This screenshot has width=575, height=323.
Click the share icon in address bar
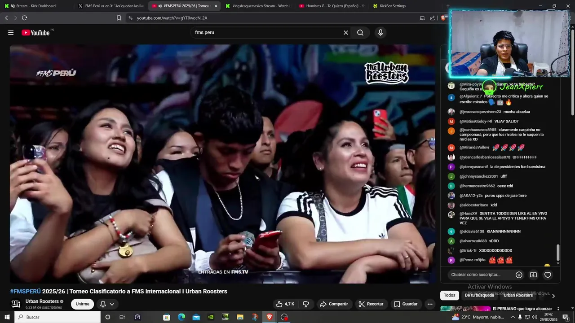(x=432, y=18)
